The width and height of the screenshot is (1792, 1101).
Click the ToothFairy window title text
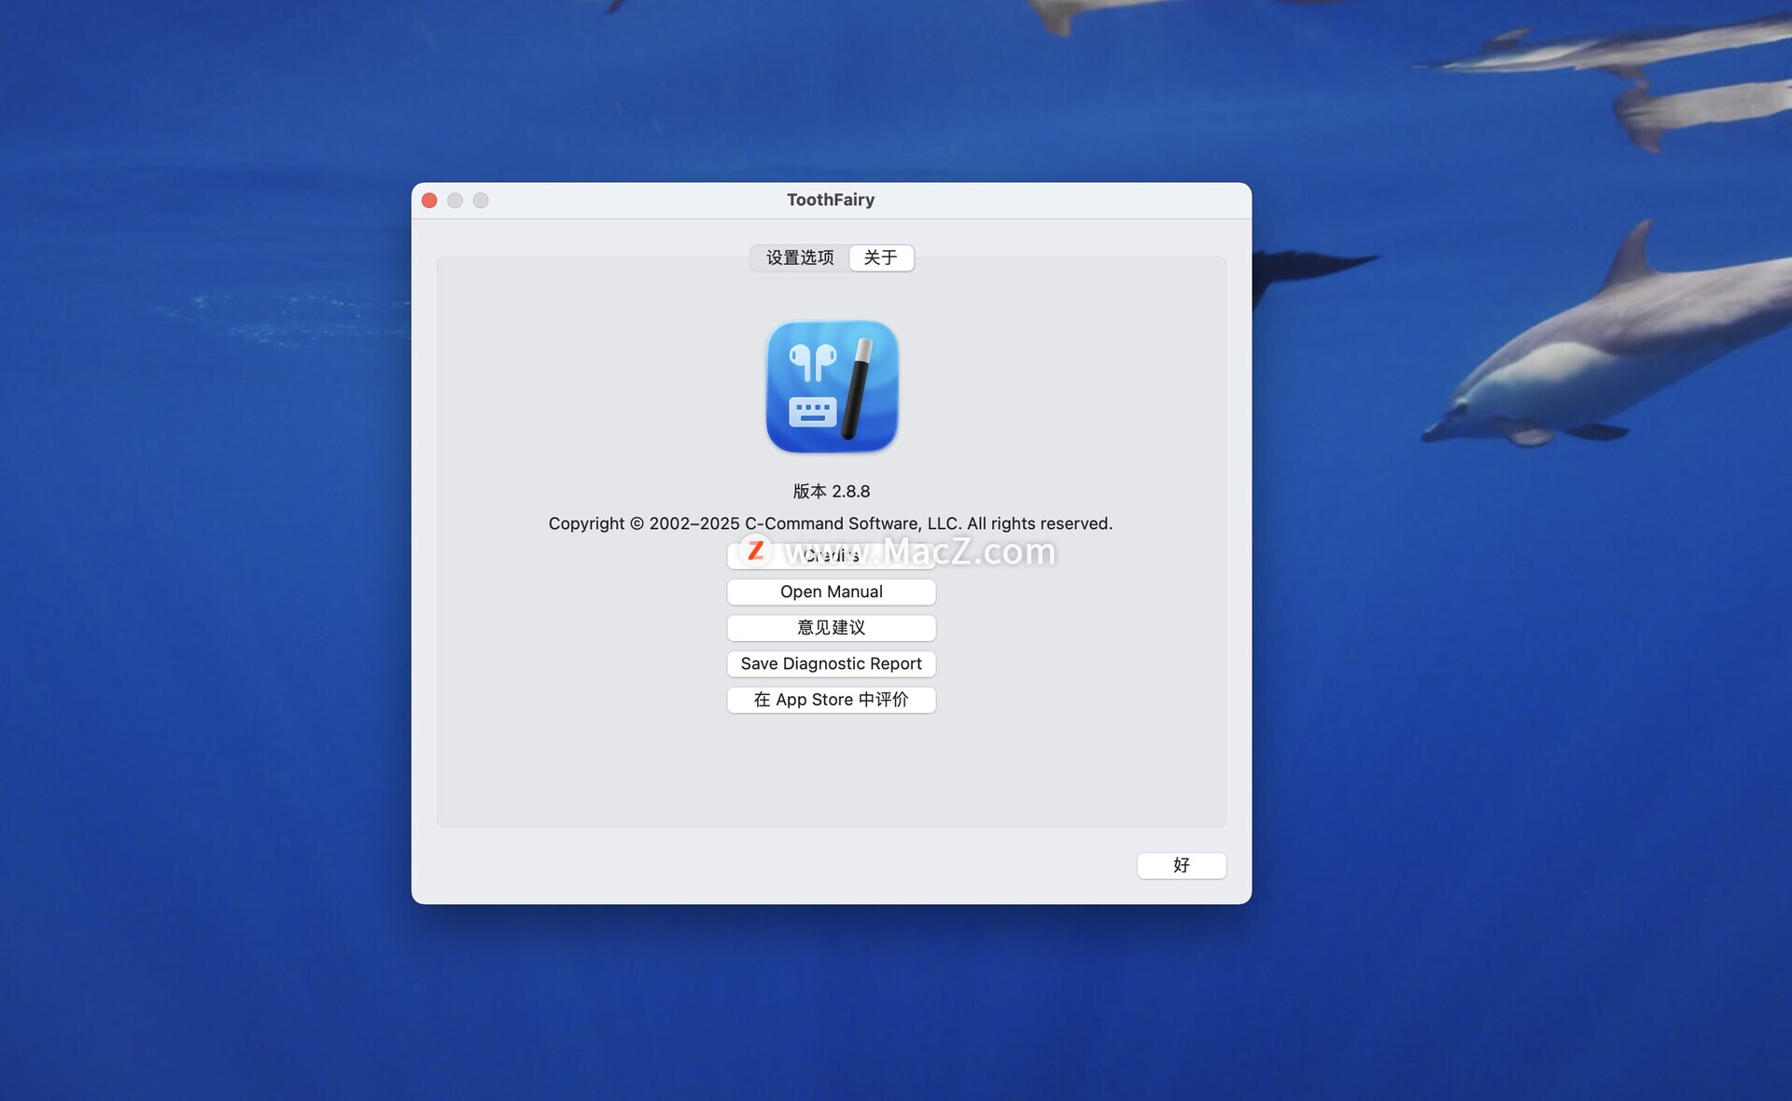click(x=831, y=200)
